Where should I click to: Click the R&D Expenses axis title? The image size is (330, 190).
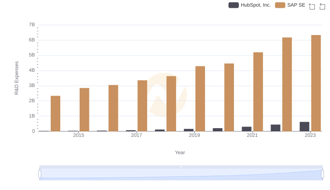point(16,78)
